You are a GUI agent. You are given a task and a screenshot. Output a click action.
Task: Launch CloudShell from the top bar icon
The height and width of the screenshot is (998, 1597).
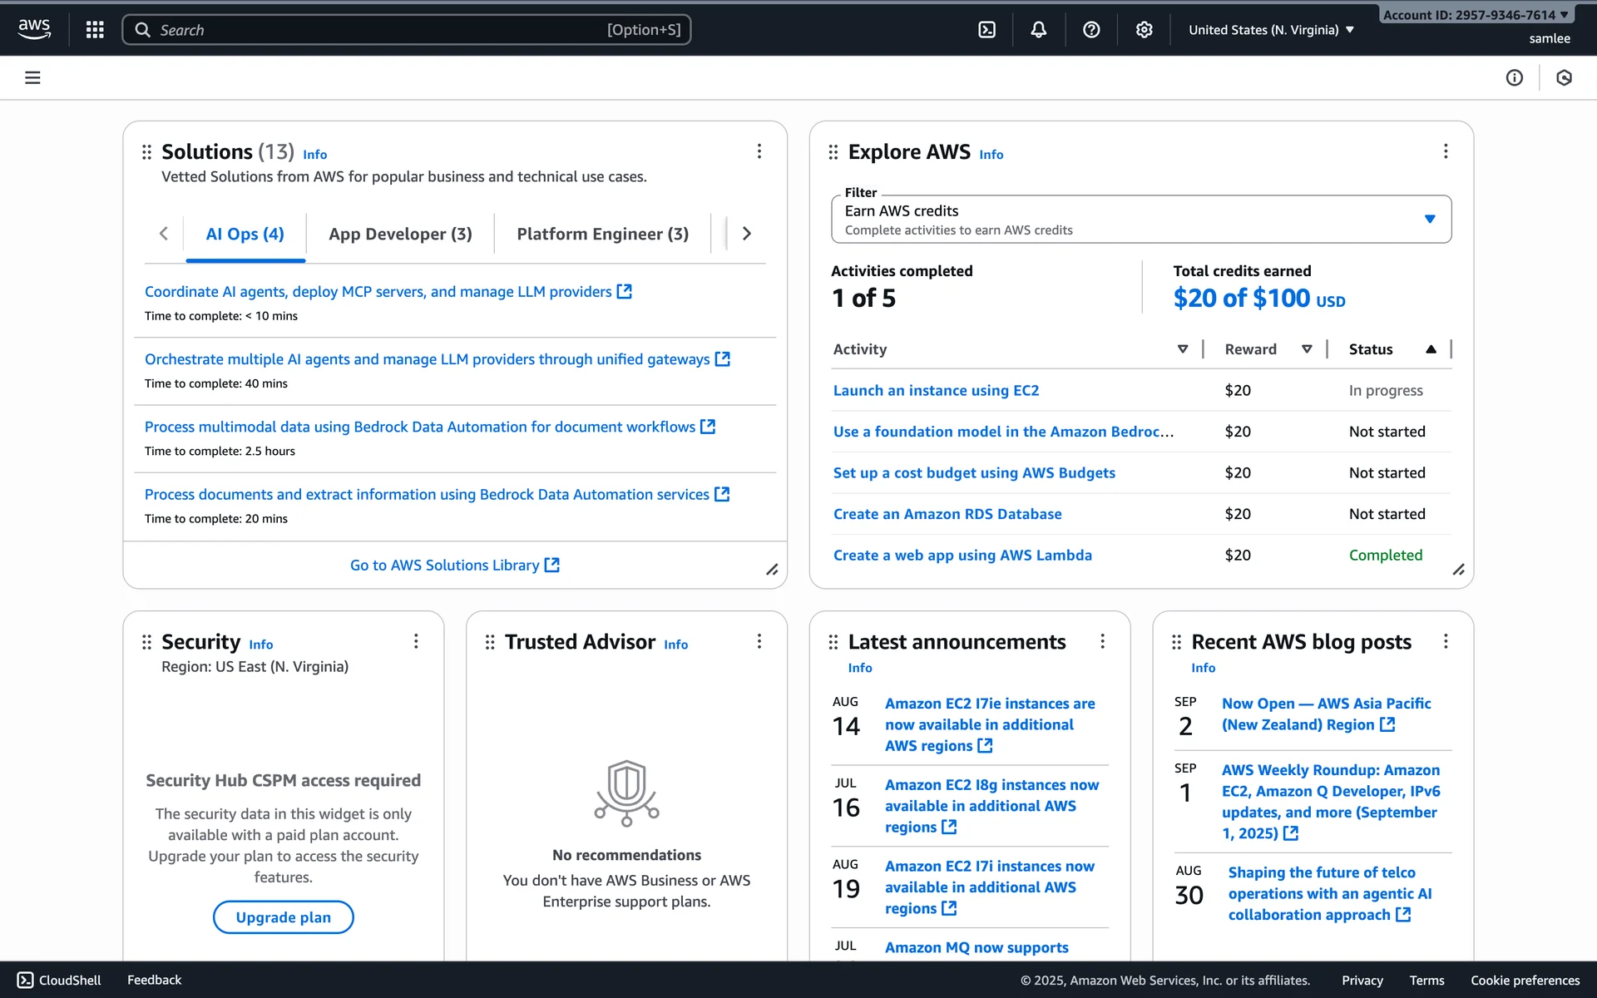pos(986,30)
